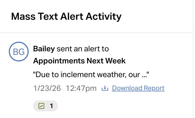This screenshot has height=118, width=195.
Task: Click the download arrow icon
Action: 105,88
